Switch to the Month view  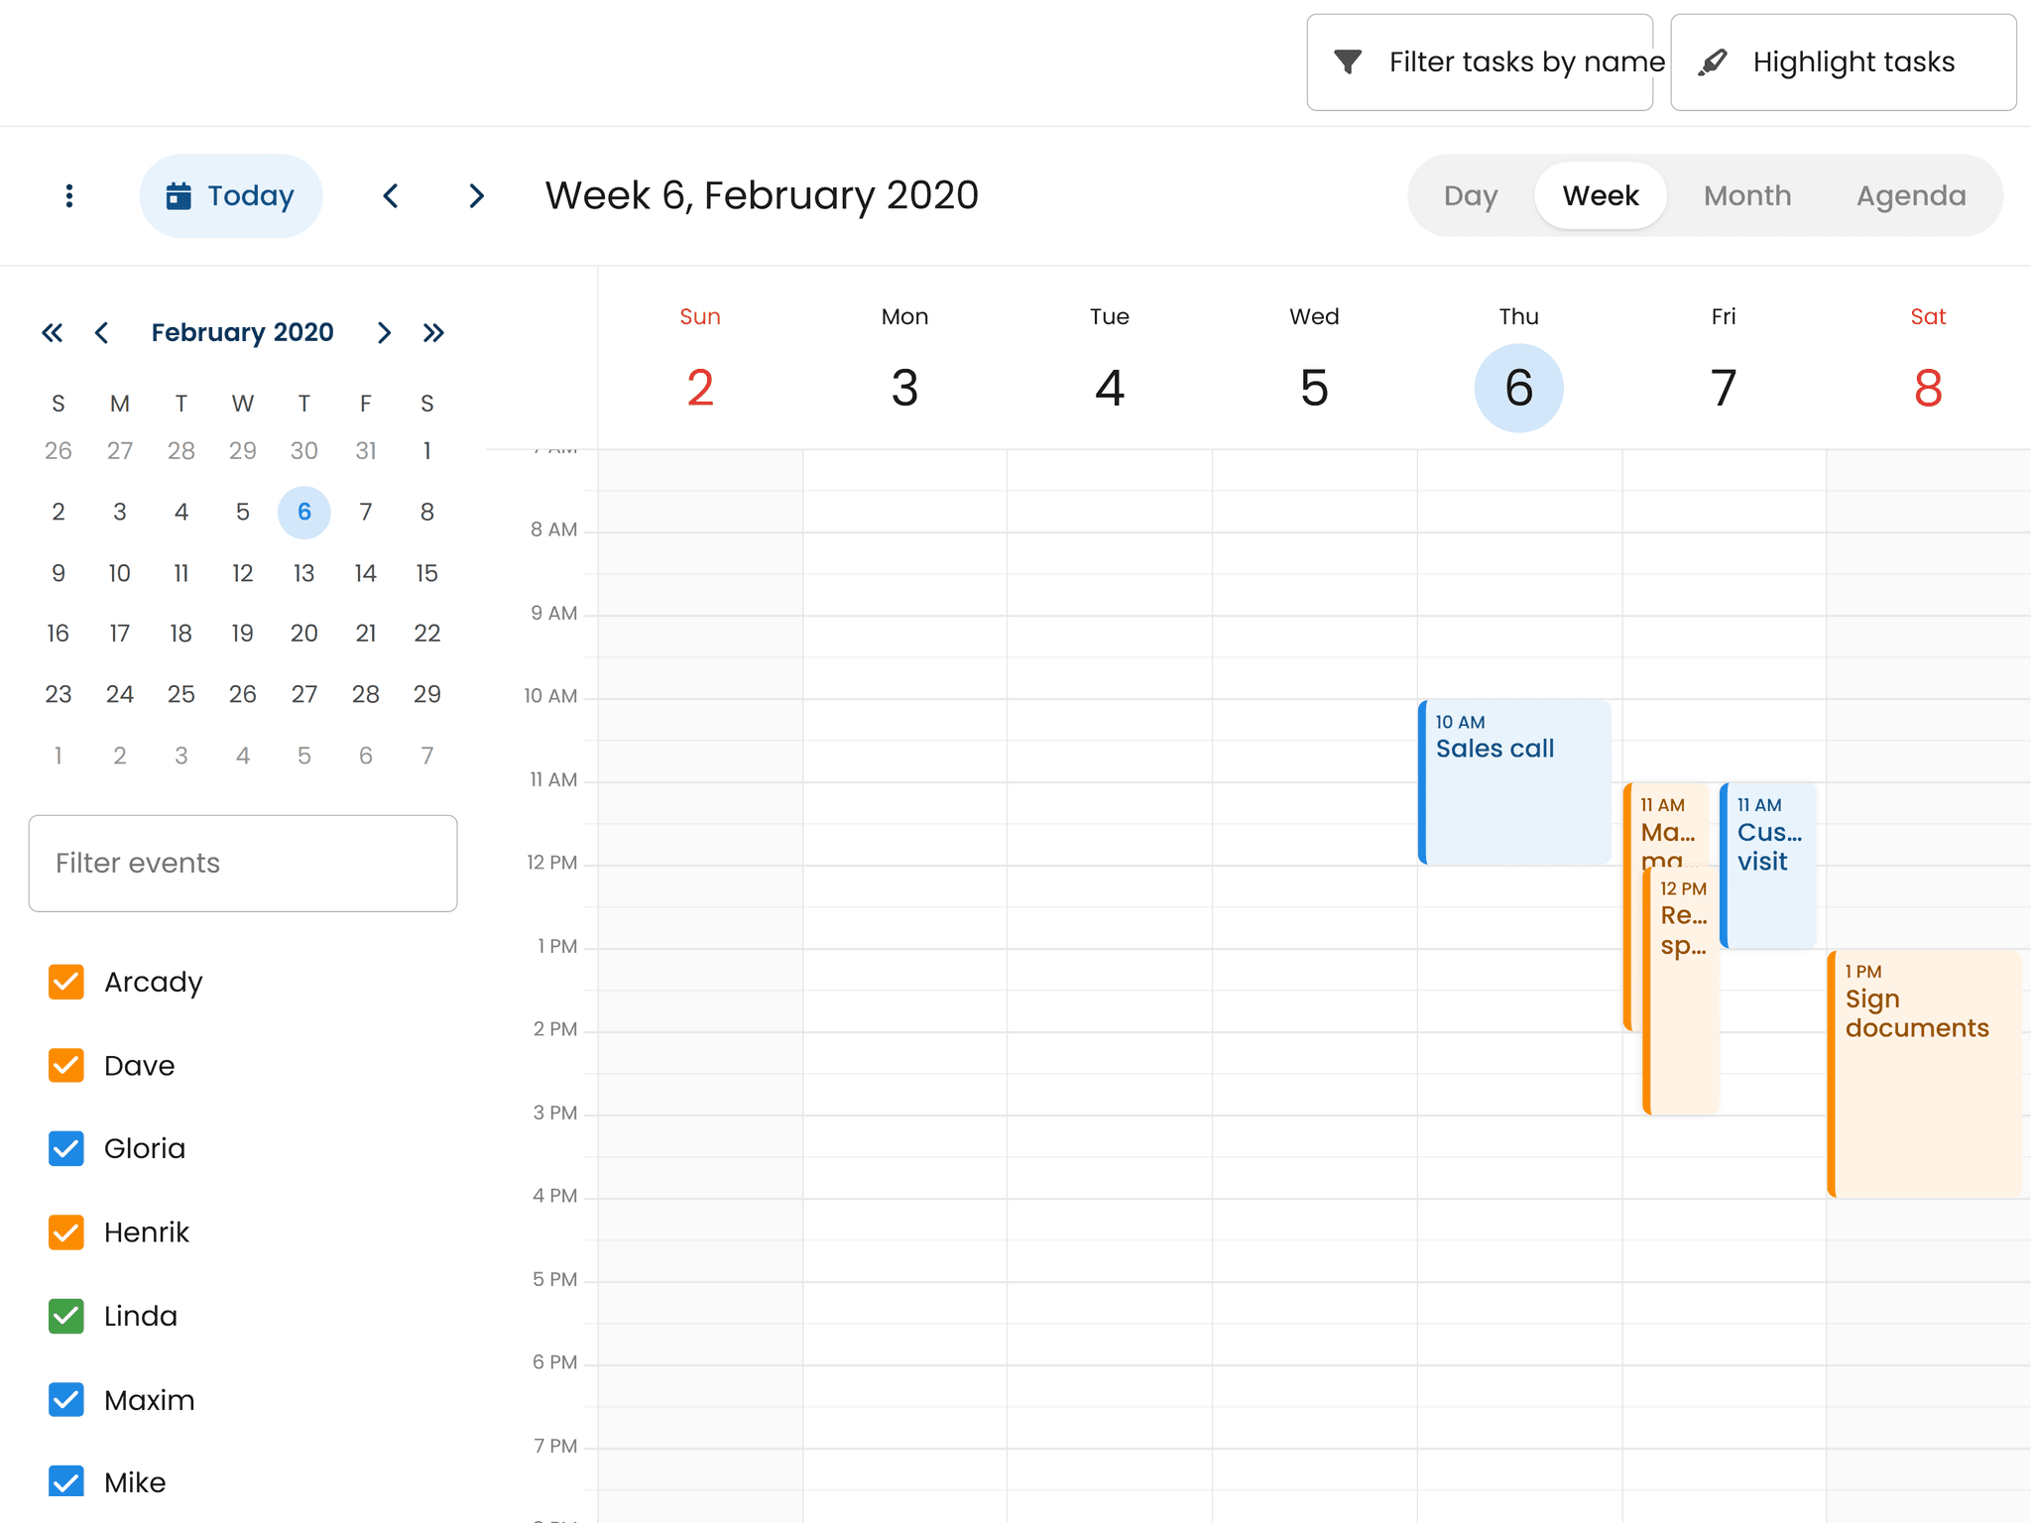(x=1746, y=195)
